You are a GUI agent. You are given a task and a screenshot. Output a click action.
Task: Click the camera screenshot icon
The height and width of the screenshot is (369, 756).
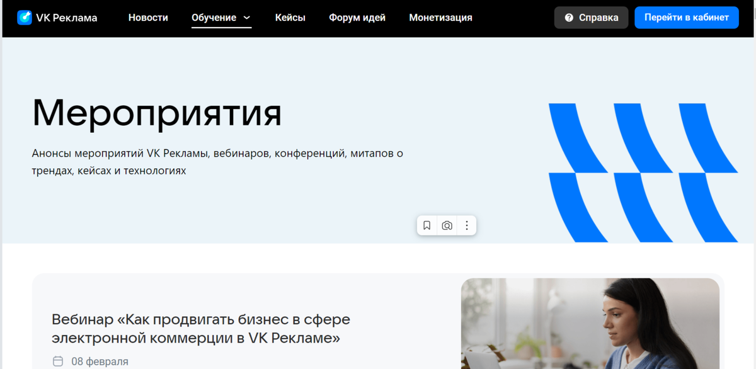(447, 225)
